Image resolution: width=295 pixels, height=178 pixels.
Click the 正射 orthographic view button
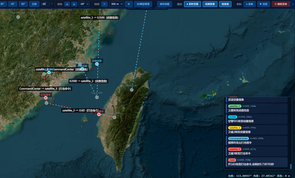[34, 4]
